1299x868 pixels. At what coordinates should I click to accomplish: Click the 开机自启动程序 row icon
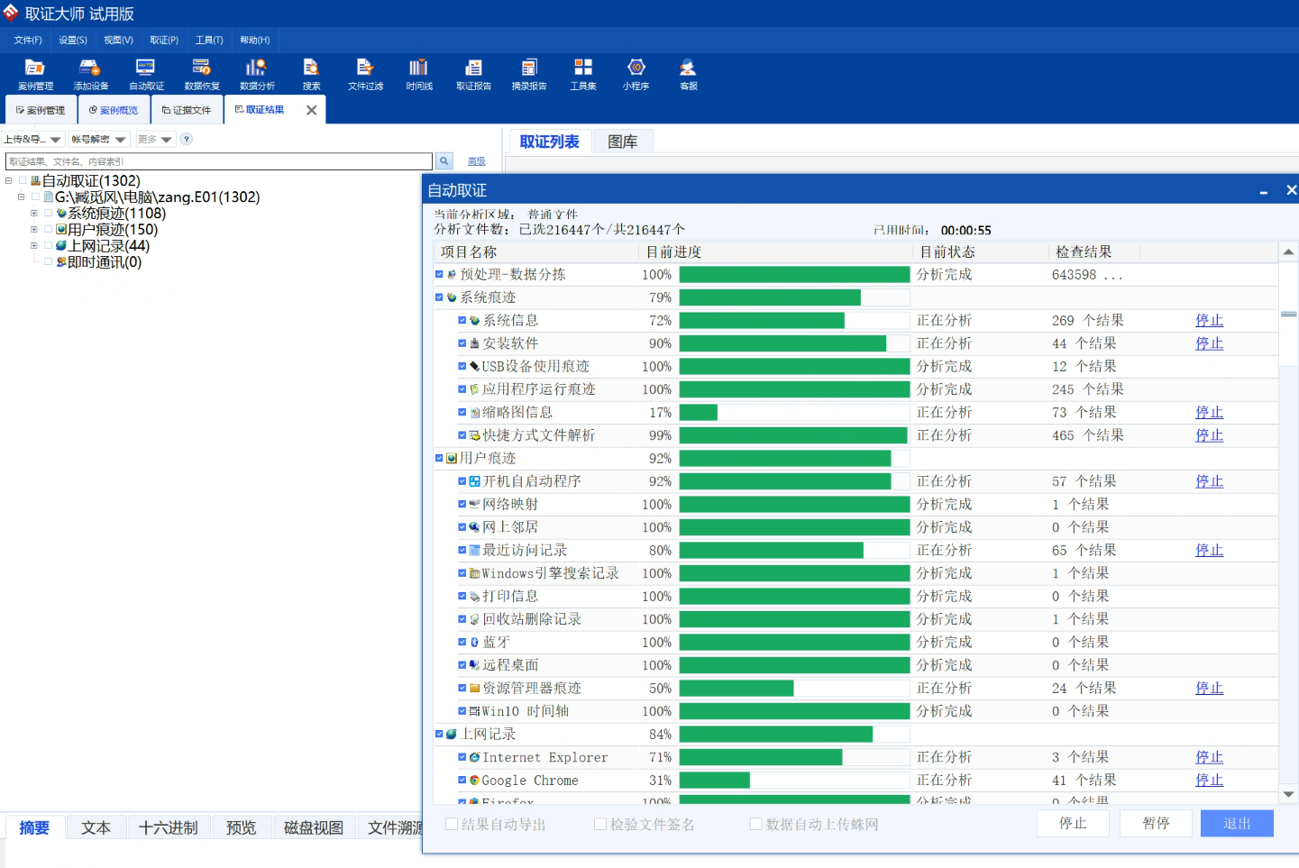click(474, 481)
